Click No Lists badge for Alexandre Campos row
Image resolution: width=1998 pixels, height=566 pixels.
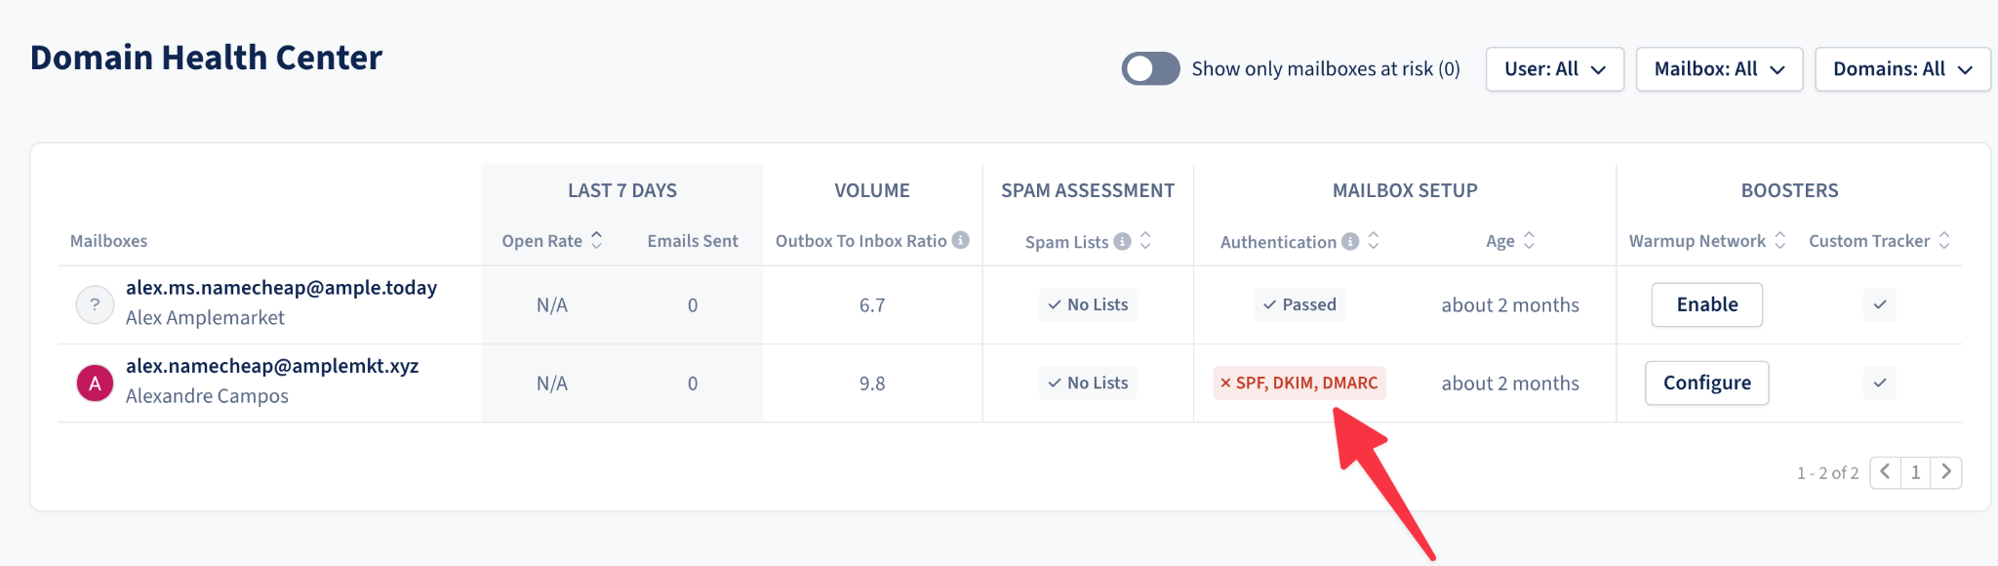pos(1088,383)
